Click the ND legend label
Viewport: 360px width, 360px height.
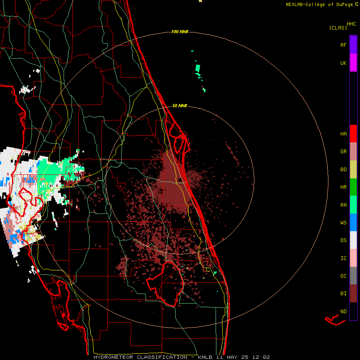click(343, 312)
